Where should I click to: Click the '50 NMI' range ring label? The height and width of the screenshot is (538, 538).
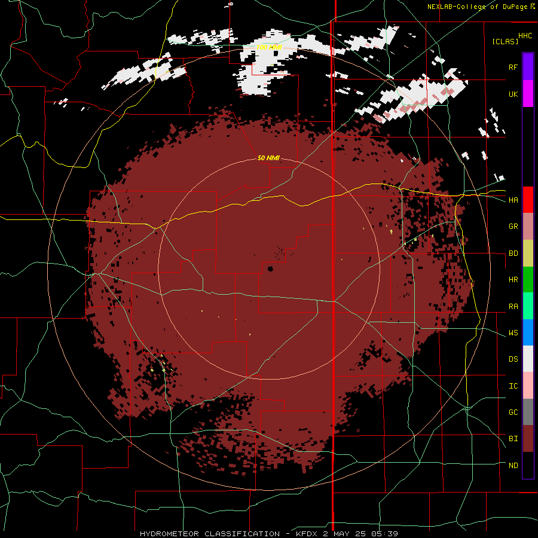coord(268,158)
